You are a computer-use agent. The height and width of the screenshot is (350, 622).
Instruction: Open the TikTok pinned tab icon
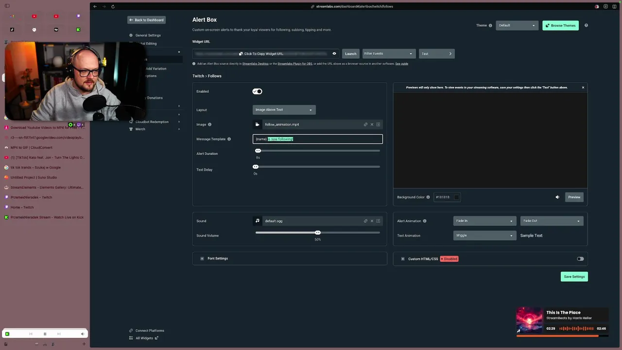point(12,30)
